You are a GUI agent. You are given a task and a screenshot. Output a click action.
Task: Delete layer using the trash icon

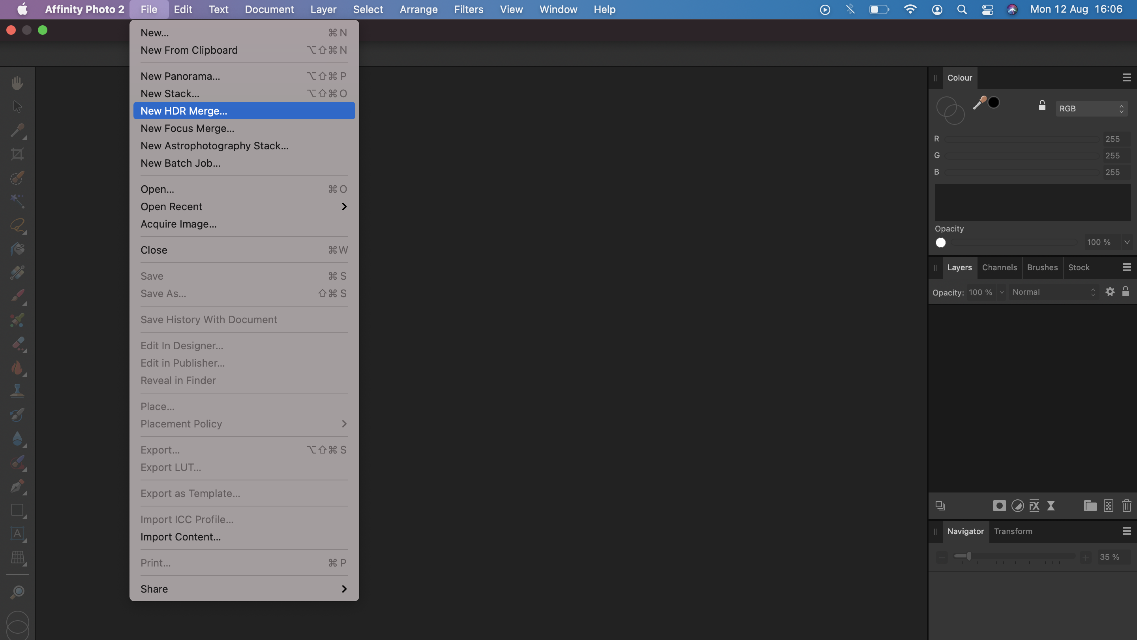point(1126,506)
